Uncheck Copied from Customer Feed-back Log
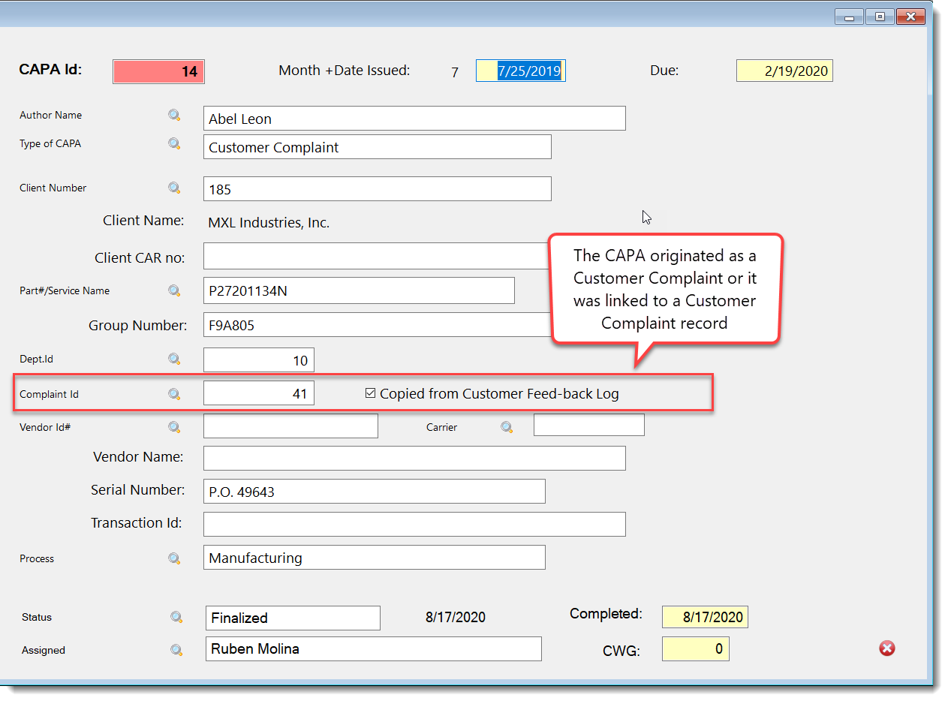Image resolution: width=948 pixels, height=701 pixels. [x=370, y=393]
